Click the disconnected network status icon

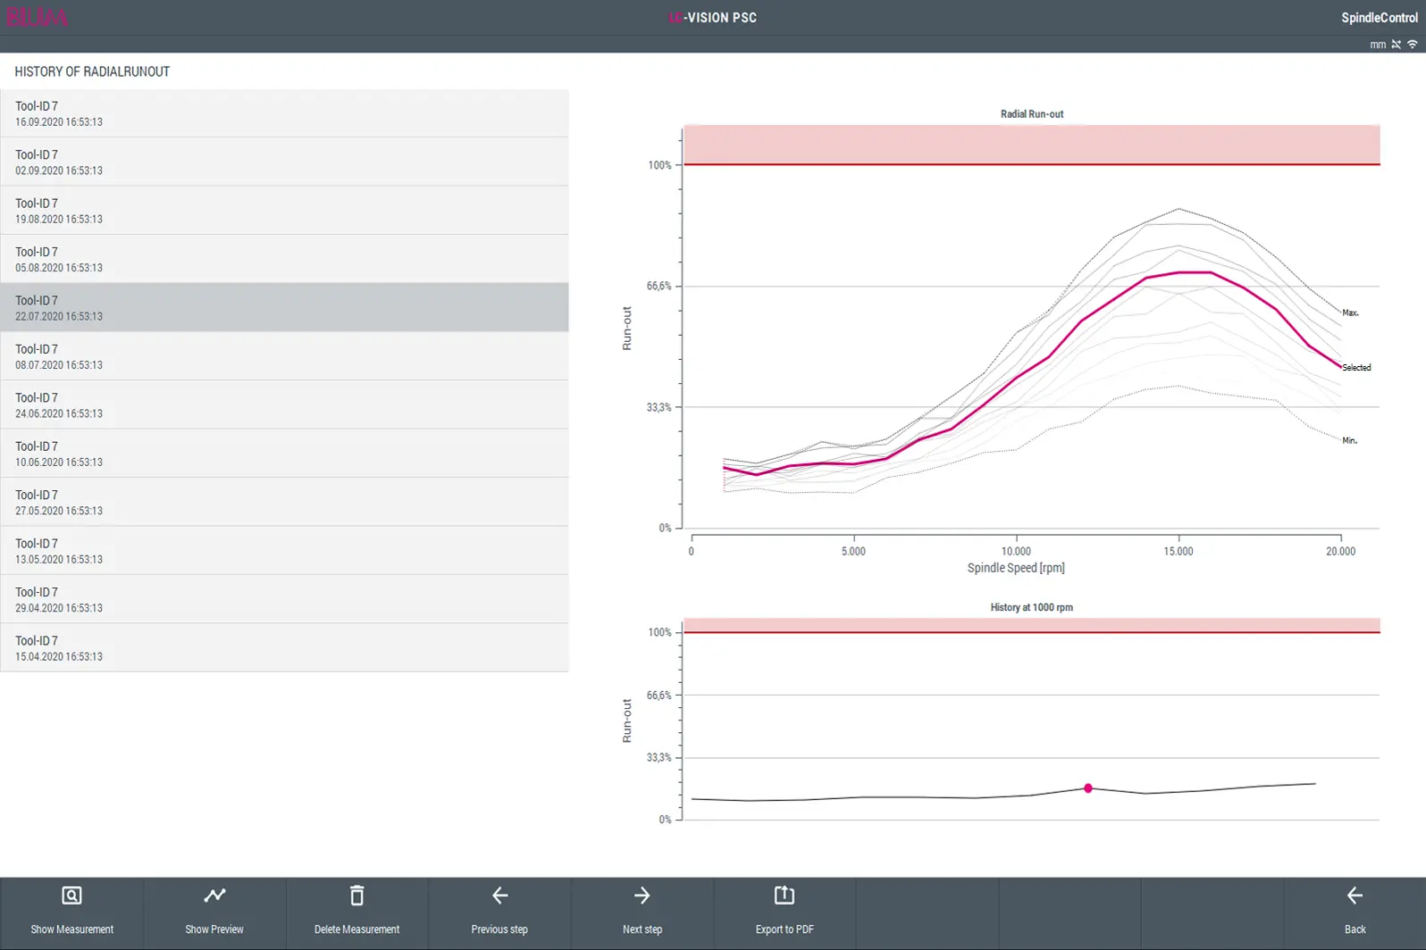[x=1397, y=45]
